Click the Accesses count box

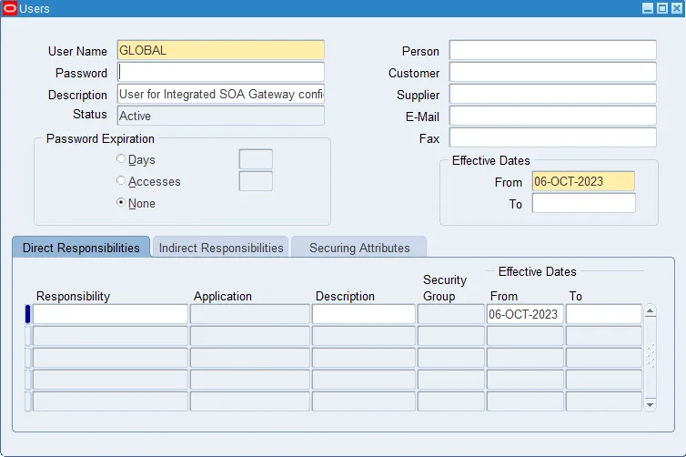click(x=256, y=181)
